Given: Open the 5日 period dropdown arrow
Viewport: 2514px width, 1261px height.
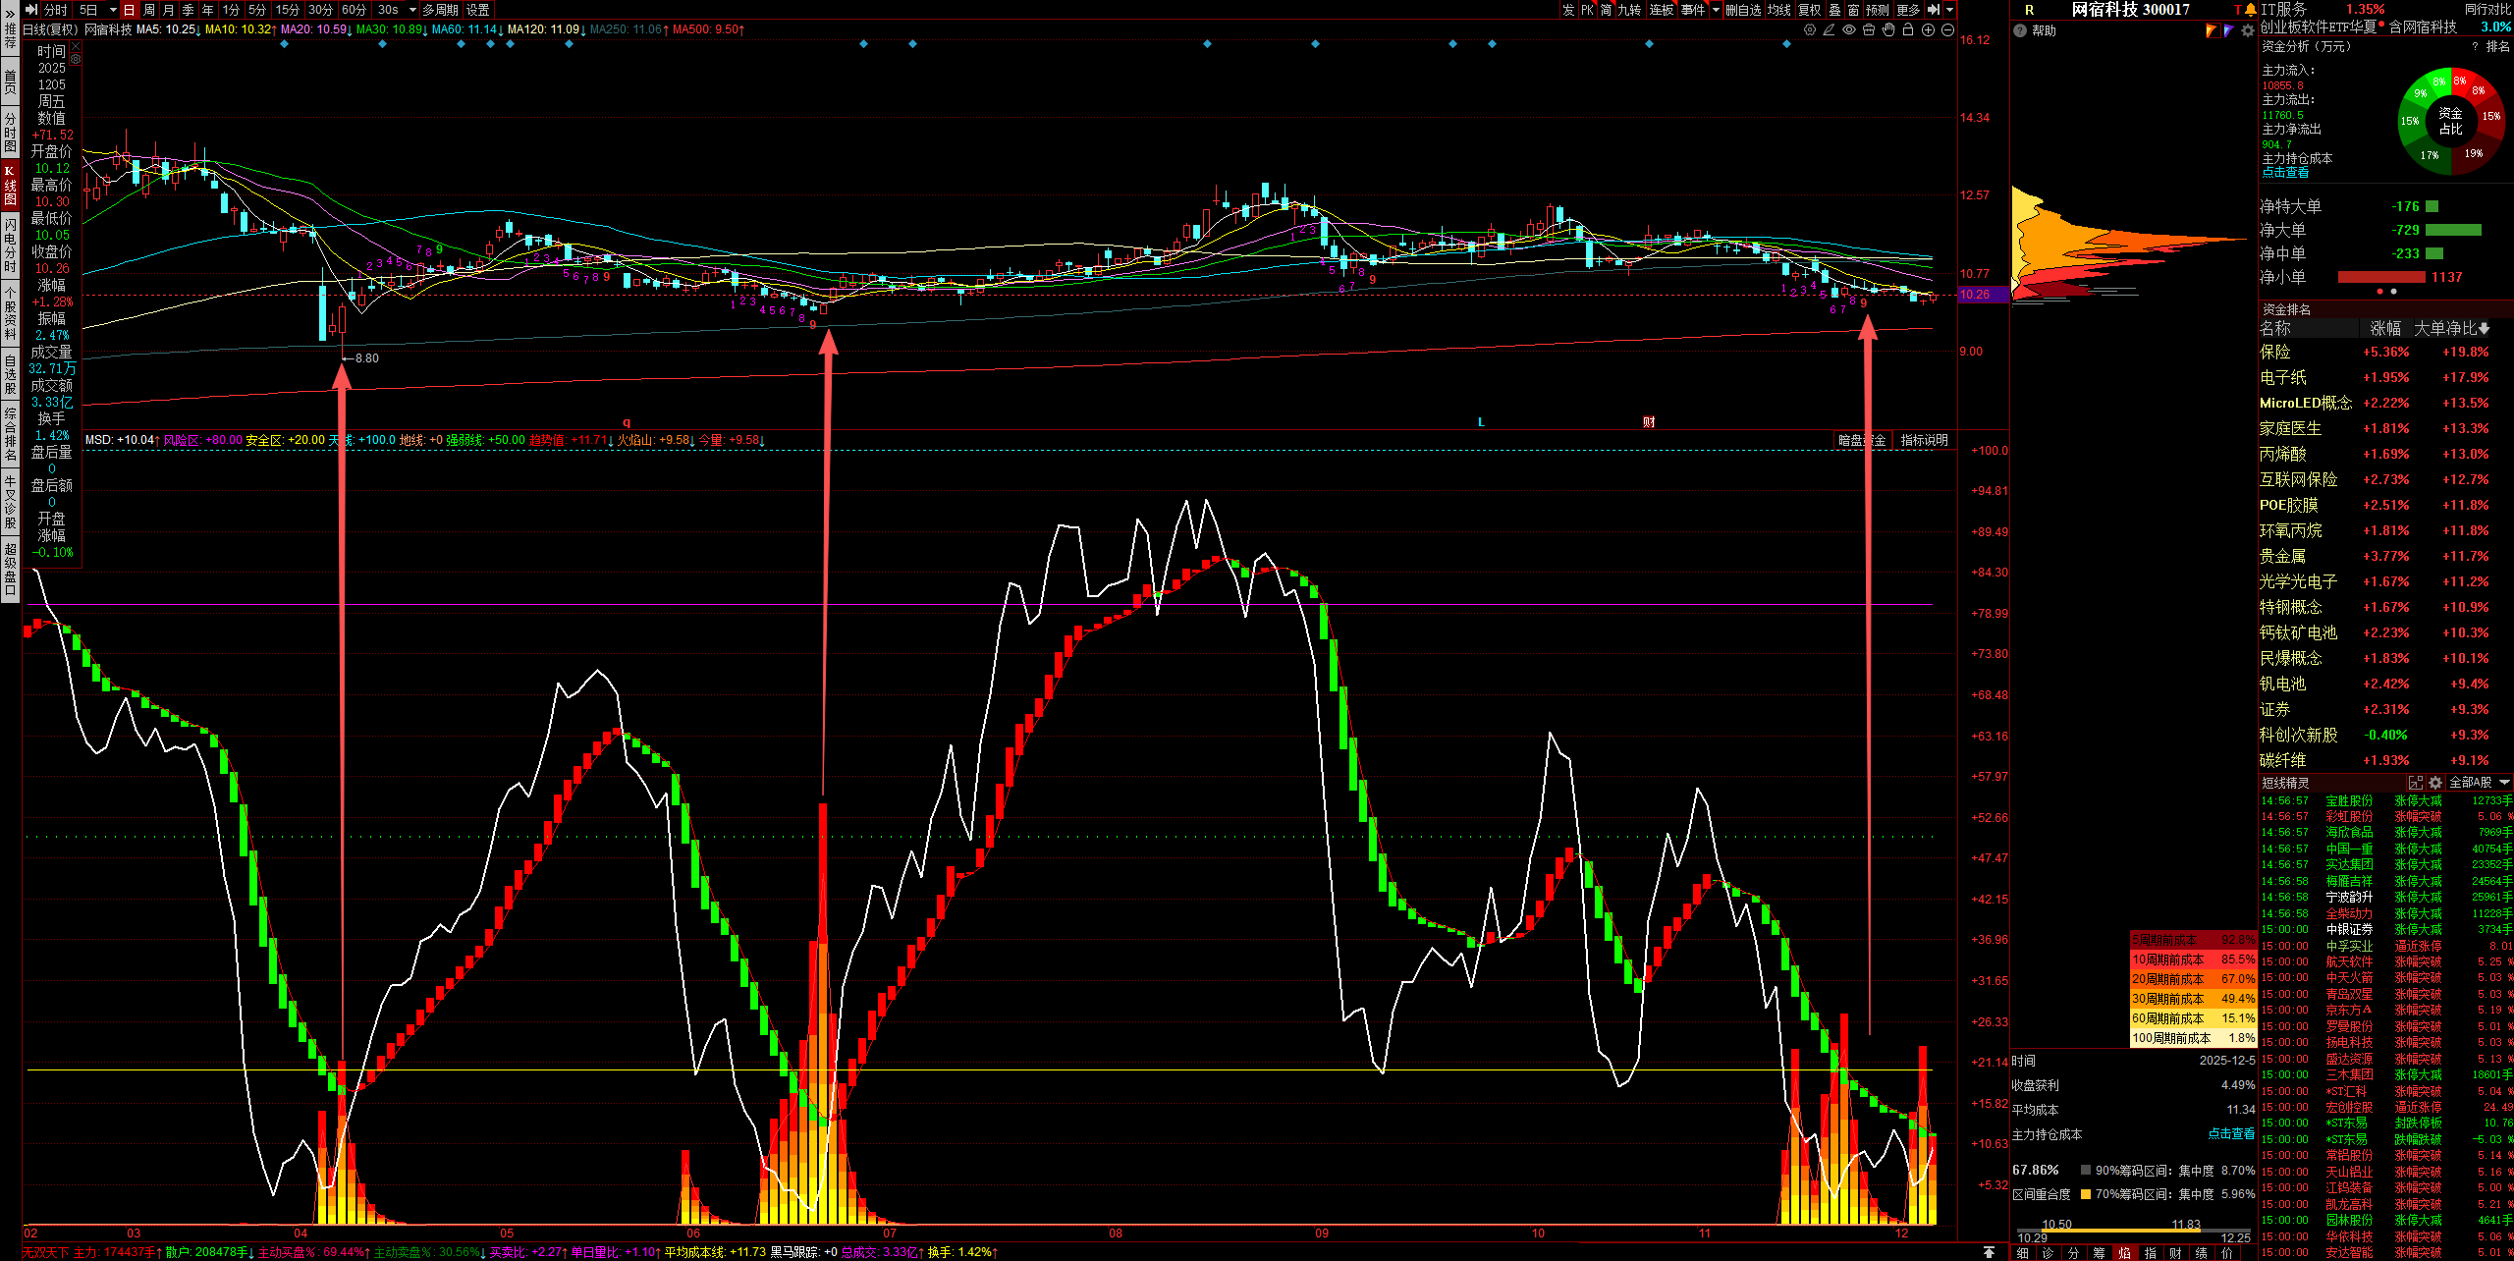Looking at the screenshot, I should pos(113,10).
